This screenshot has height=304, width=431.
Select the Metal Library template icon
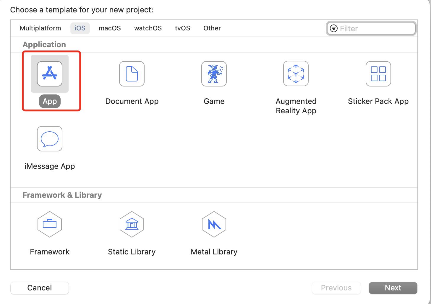[214, 224]
